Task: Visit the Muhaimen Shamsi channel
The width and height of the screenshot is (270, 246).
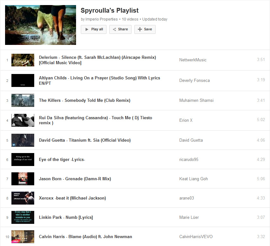Action: [x=196, y=100]
